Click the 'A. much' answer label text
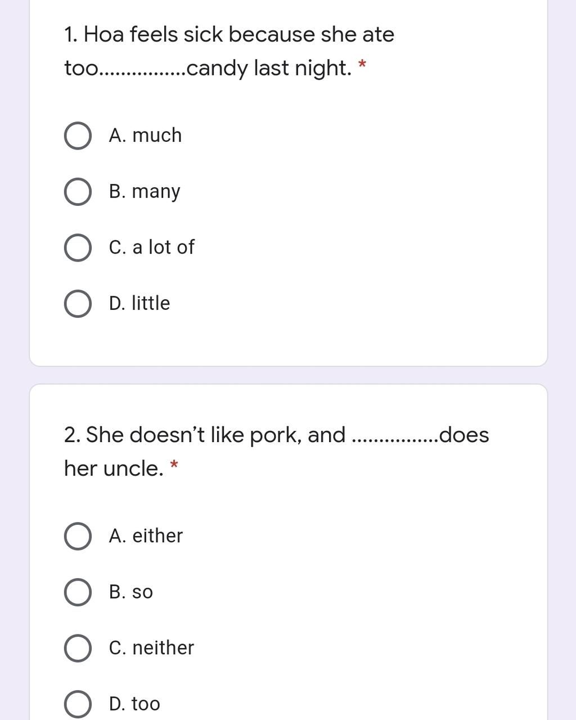 [x=145, y=136]
